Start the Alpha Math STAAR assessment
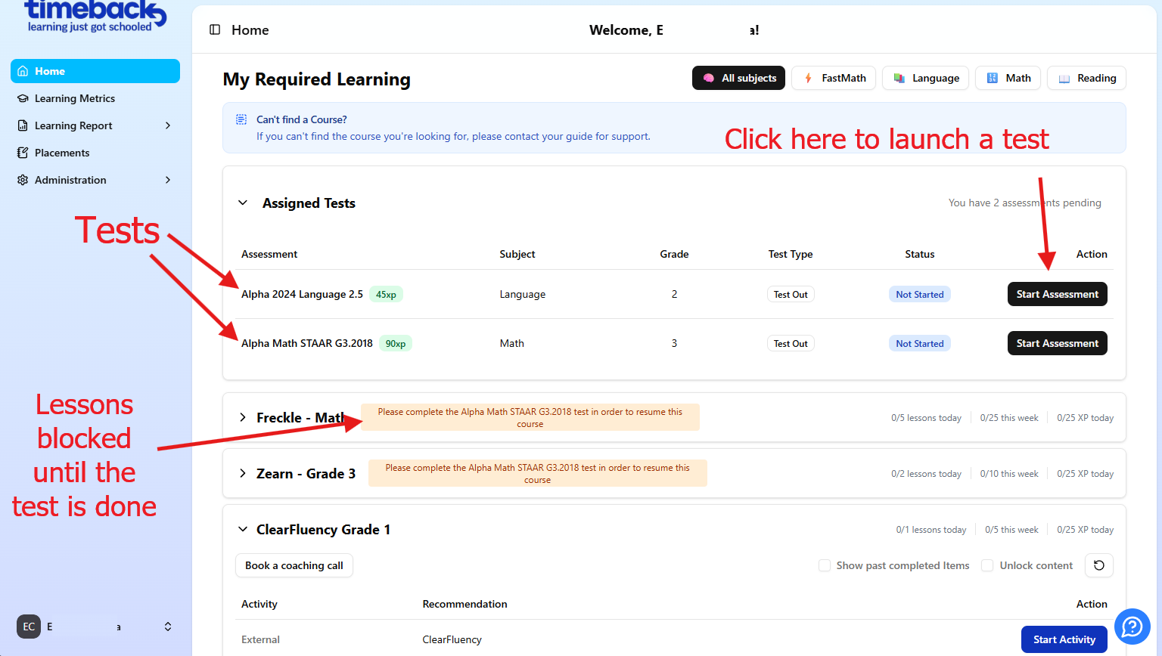This screenshot has height=656, width=1162. pyautogui.click(x=1057, y=343)
